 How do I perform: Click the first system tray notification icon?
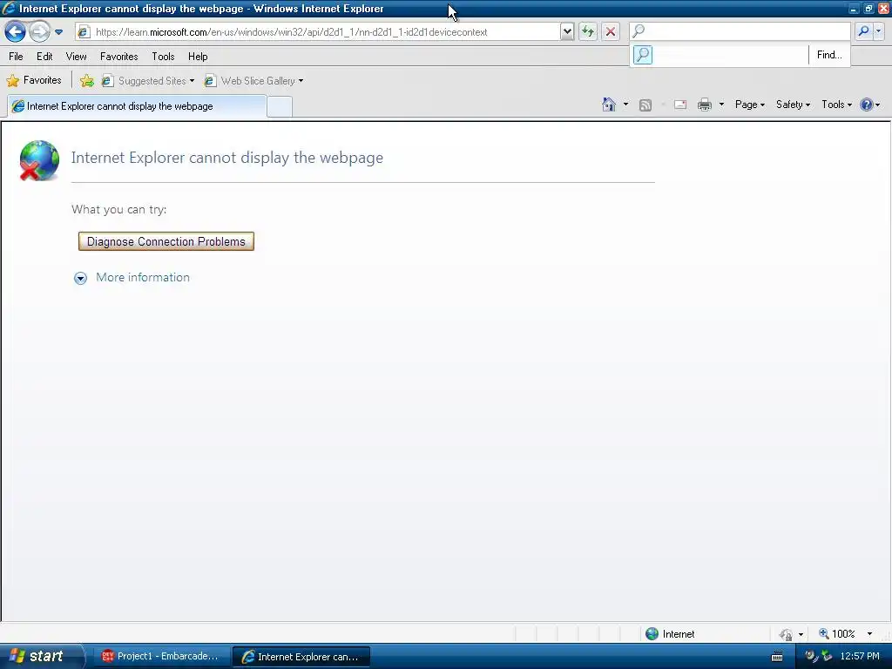point(811,656)
